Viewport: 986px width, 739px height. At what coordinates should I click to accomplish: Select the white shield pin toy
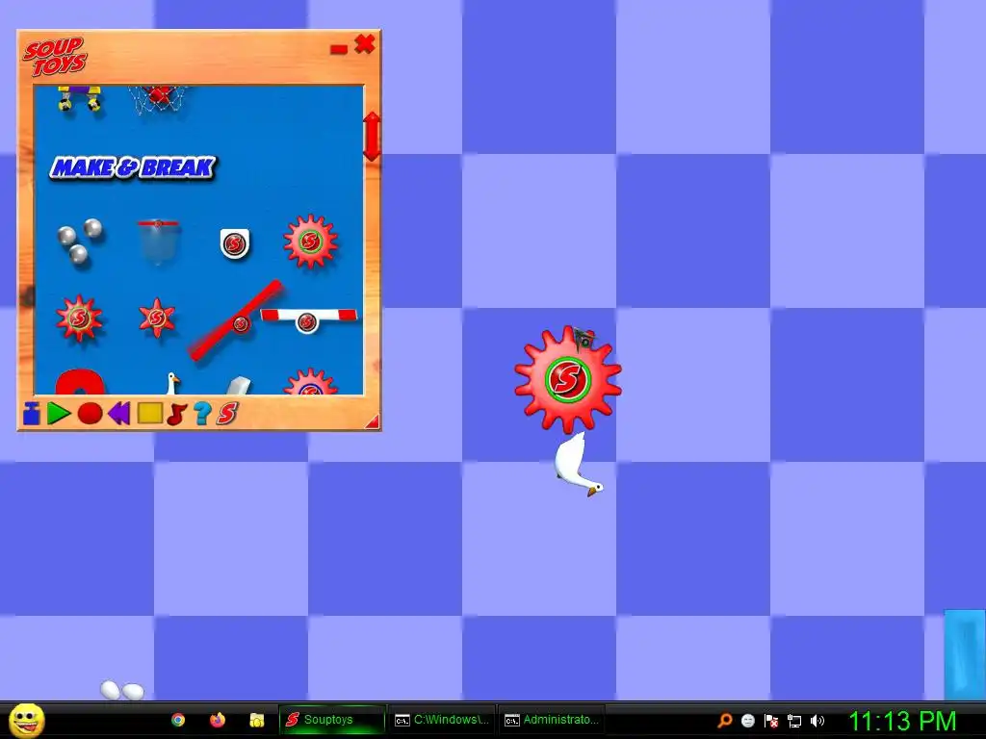tap(235, 243)
